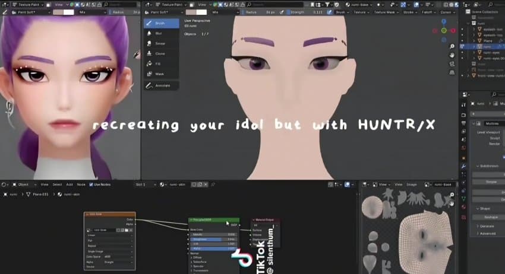Click the pan hand icon in viewport
This screenshot has height=274, width=505.
coord(453,55)
